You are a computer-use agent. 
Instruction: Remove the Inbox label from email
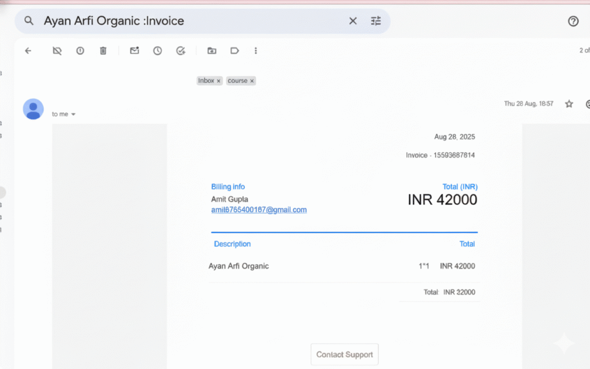pyautogui.click(x=218, y=81)
